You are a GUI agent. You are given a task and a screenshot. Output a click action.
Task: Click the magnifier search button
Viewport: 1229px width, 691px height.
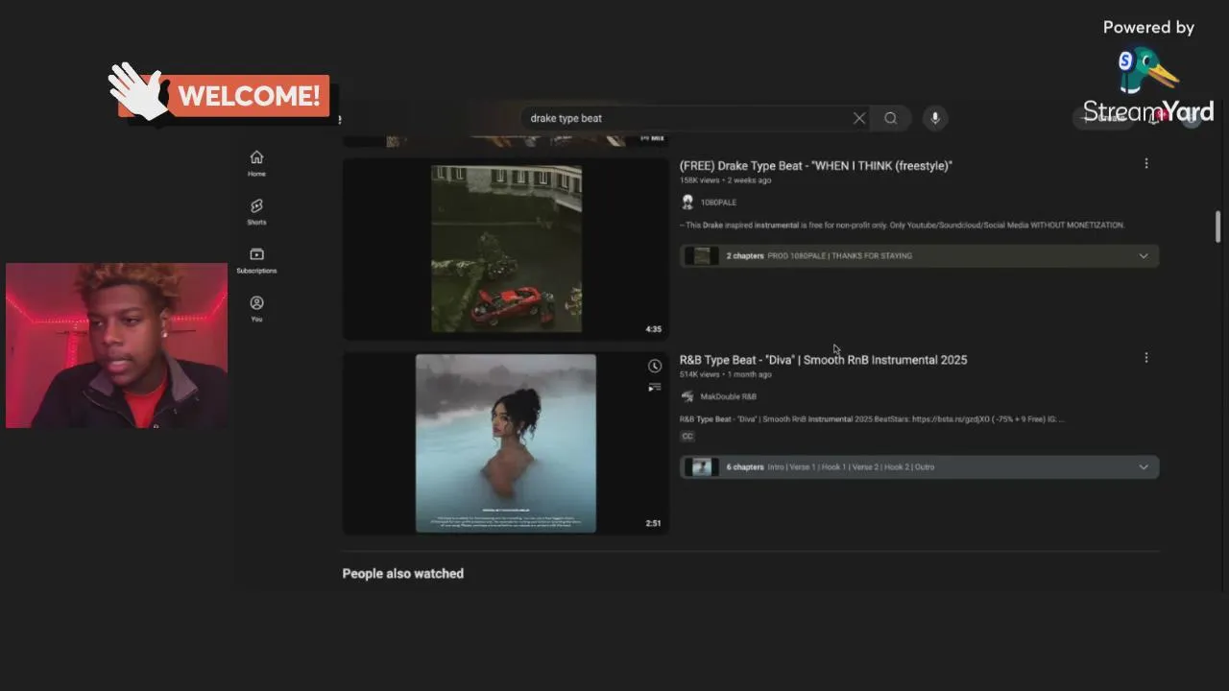891,118
